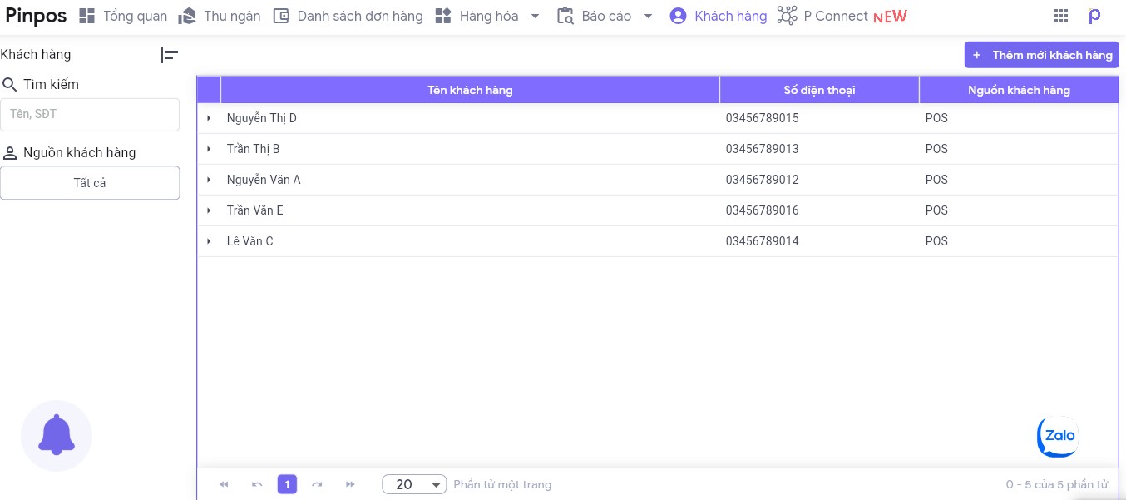Click Thêm mới khách hàng button
Screen dimensions: 1126x500
pos(1041,55)
